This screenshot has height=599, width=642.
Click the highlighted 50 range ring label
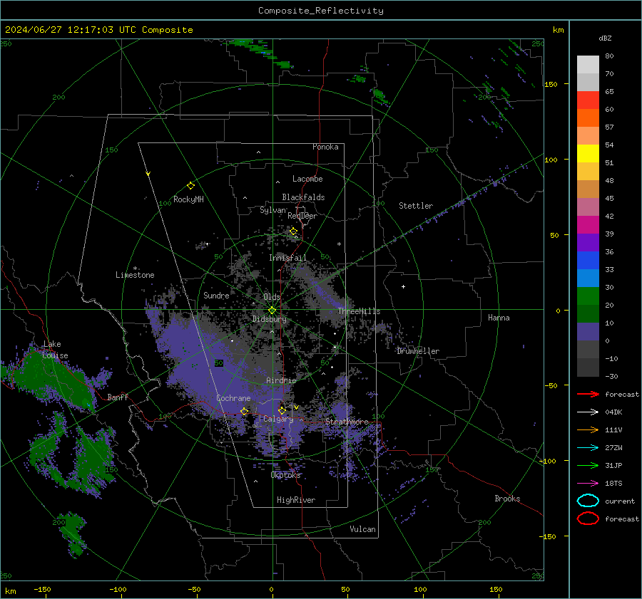pyautogui.click(x=219, y=363)
